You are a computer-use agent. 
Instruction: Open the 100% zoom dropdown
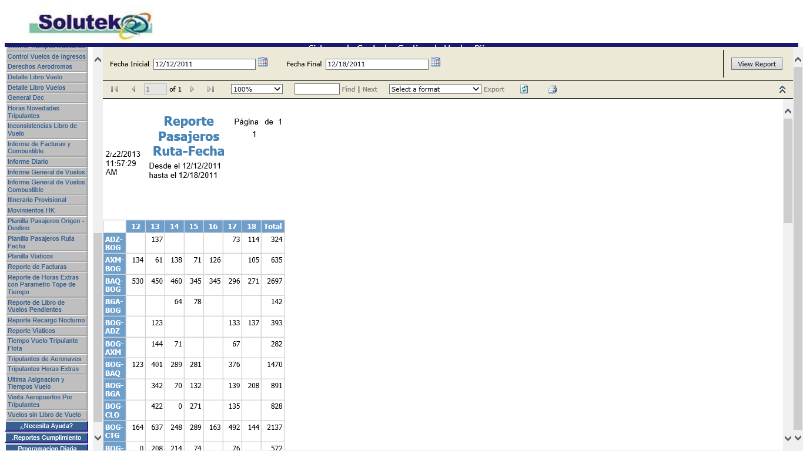click(257, 89)
